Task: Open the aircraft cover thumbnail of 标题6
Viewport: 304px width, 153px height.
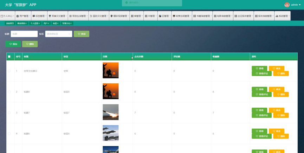Action: tap(111, 133)
